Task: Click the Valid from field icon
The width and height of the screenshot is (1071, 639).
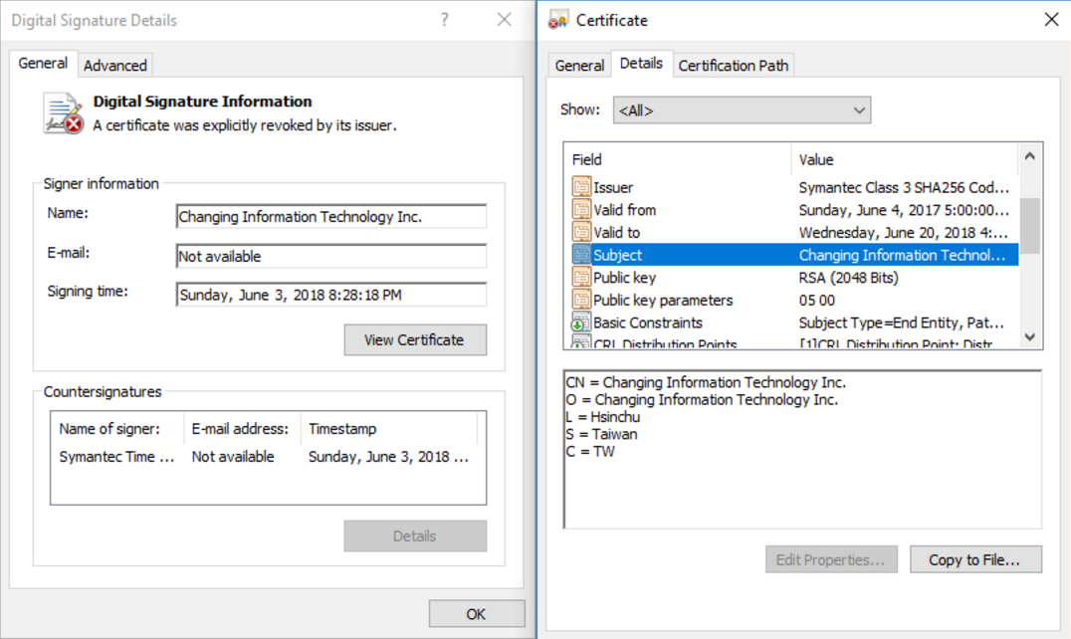Action: pos(581,210)
